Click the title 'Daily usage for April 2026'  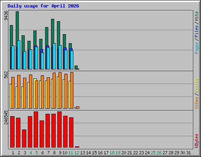tap(43, 6)
